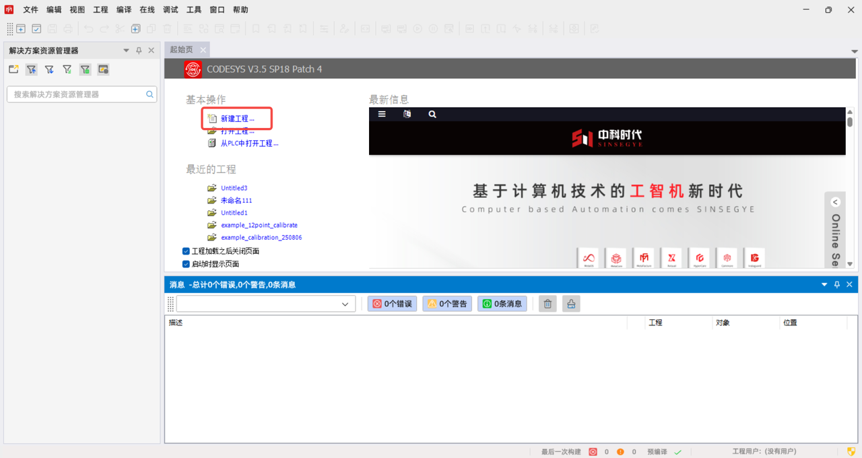
Task: Open recent project example_12point_calibrate
Action: point(259,225)
